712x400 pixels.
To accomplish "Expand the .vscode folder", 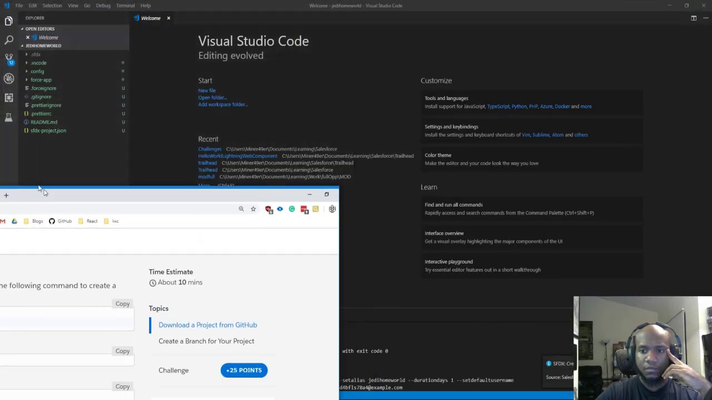I will (38, 63).
